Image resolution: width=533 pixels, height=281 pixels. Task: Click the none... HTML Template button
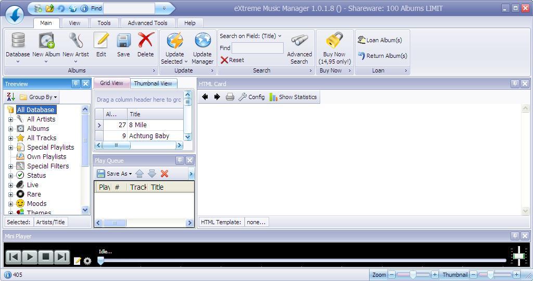[256, 222]
